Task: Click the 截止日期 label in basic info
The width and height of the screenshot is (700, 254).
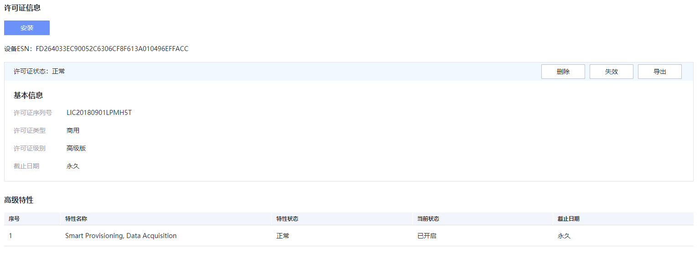Action: (x=26, y=166)
